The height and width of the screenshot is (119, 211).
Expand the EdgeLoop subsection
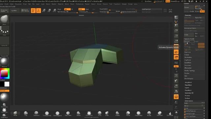click(x=188, y=52)
